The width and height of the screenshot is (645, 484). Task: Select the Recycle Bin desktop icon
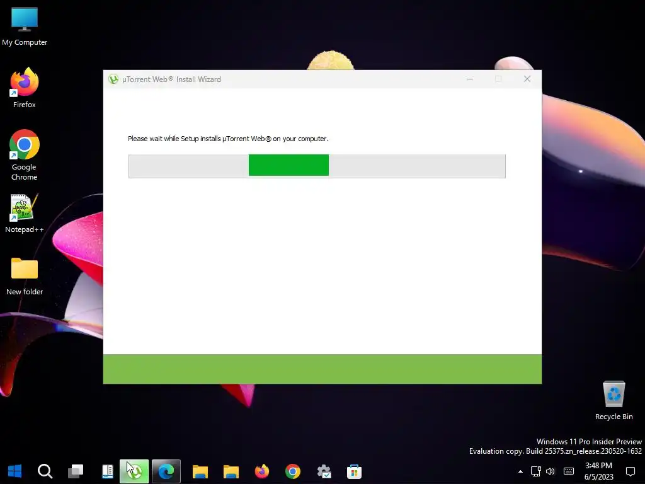click(614, 400)
